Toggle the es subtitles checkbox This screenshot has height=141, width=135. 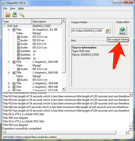(x=18, y=58)
